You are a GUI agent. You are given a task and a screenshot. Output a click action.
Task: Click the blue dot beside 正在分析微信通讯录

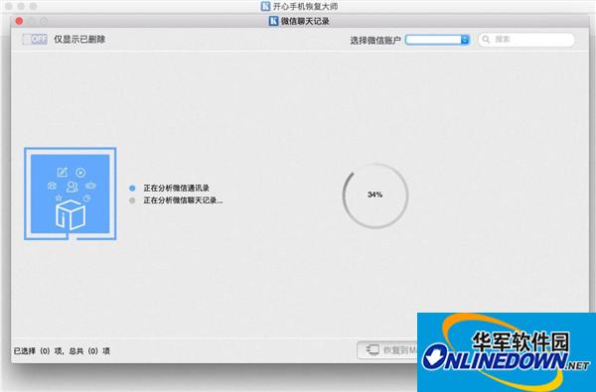[132, 188]
